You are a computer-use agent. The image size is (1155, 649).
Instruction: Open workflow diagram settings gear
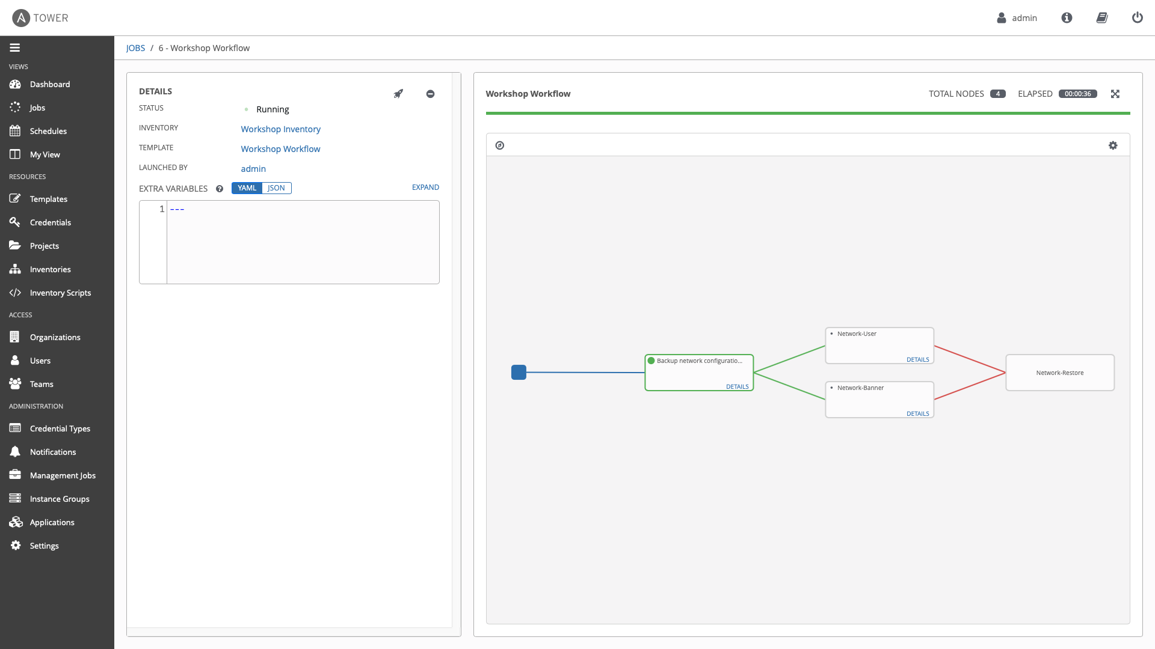pyautogui.click(x=1113, y=145)
